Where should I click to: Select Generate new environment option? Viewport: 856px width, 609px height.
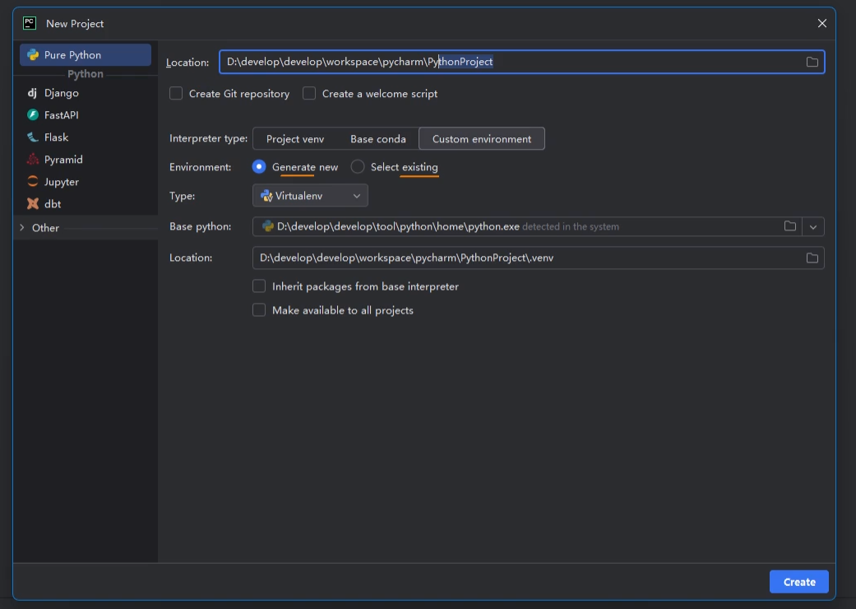pyautogui.click(x=259, y=166)
